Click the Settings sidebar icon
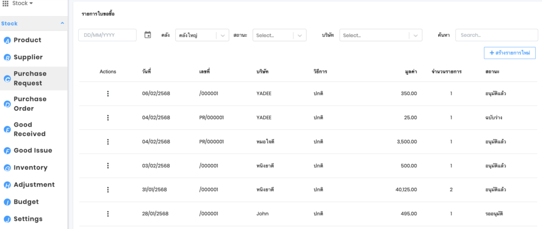The image size is (542, 229). tap(7, 219)
